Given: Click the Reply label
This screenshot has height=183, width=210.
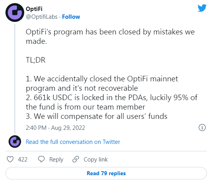Looking at the screenshot, I should coord(56,160).
